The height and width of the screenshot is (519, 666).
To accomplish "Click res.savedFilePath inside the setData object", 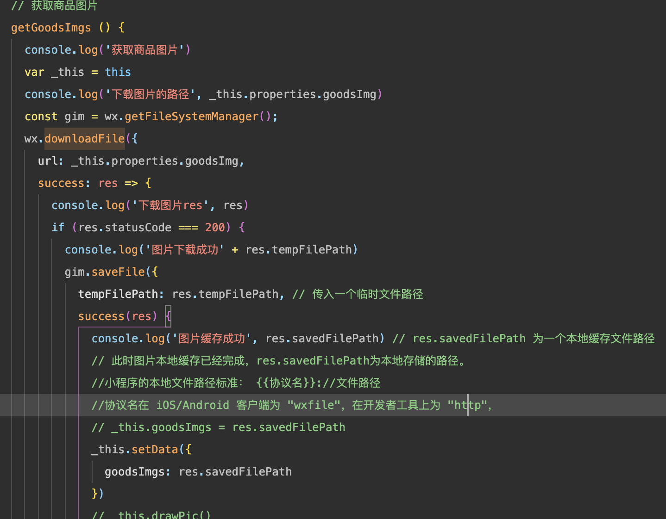I will (235, 471).
